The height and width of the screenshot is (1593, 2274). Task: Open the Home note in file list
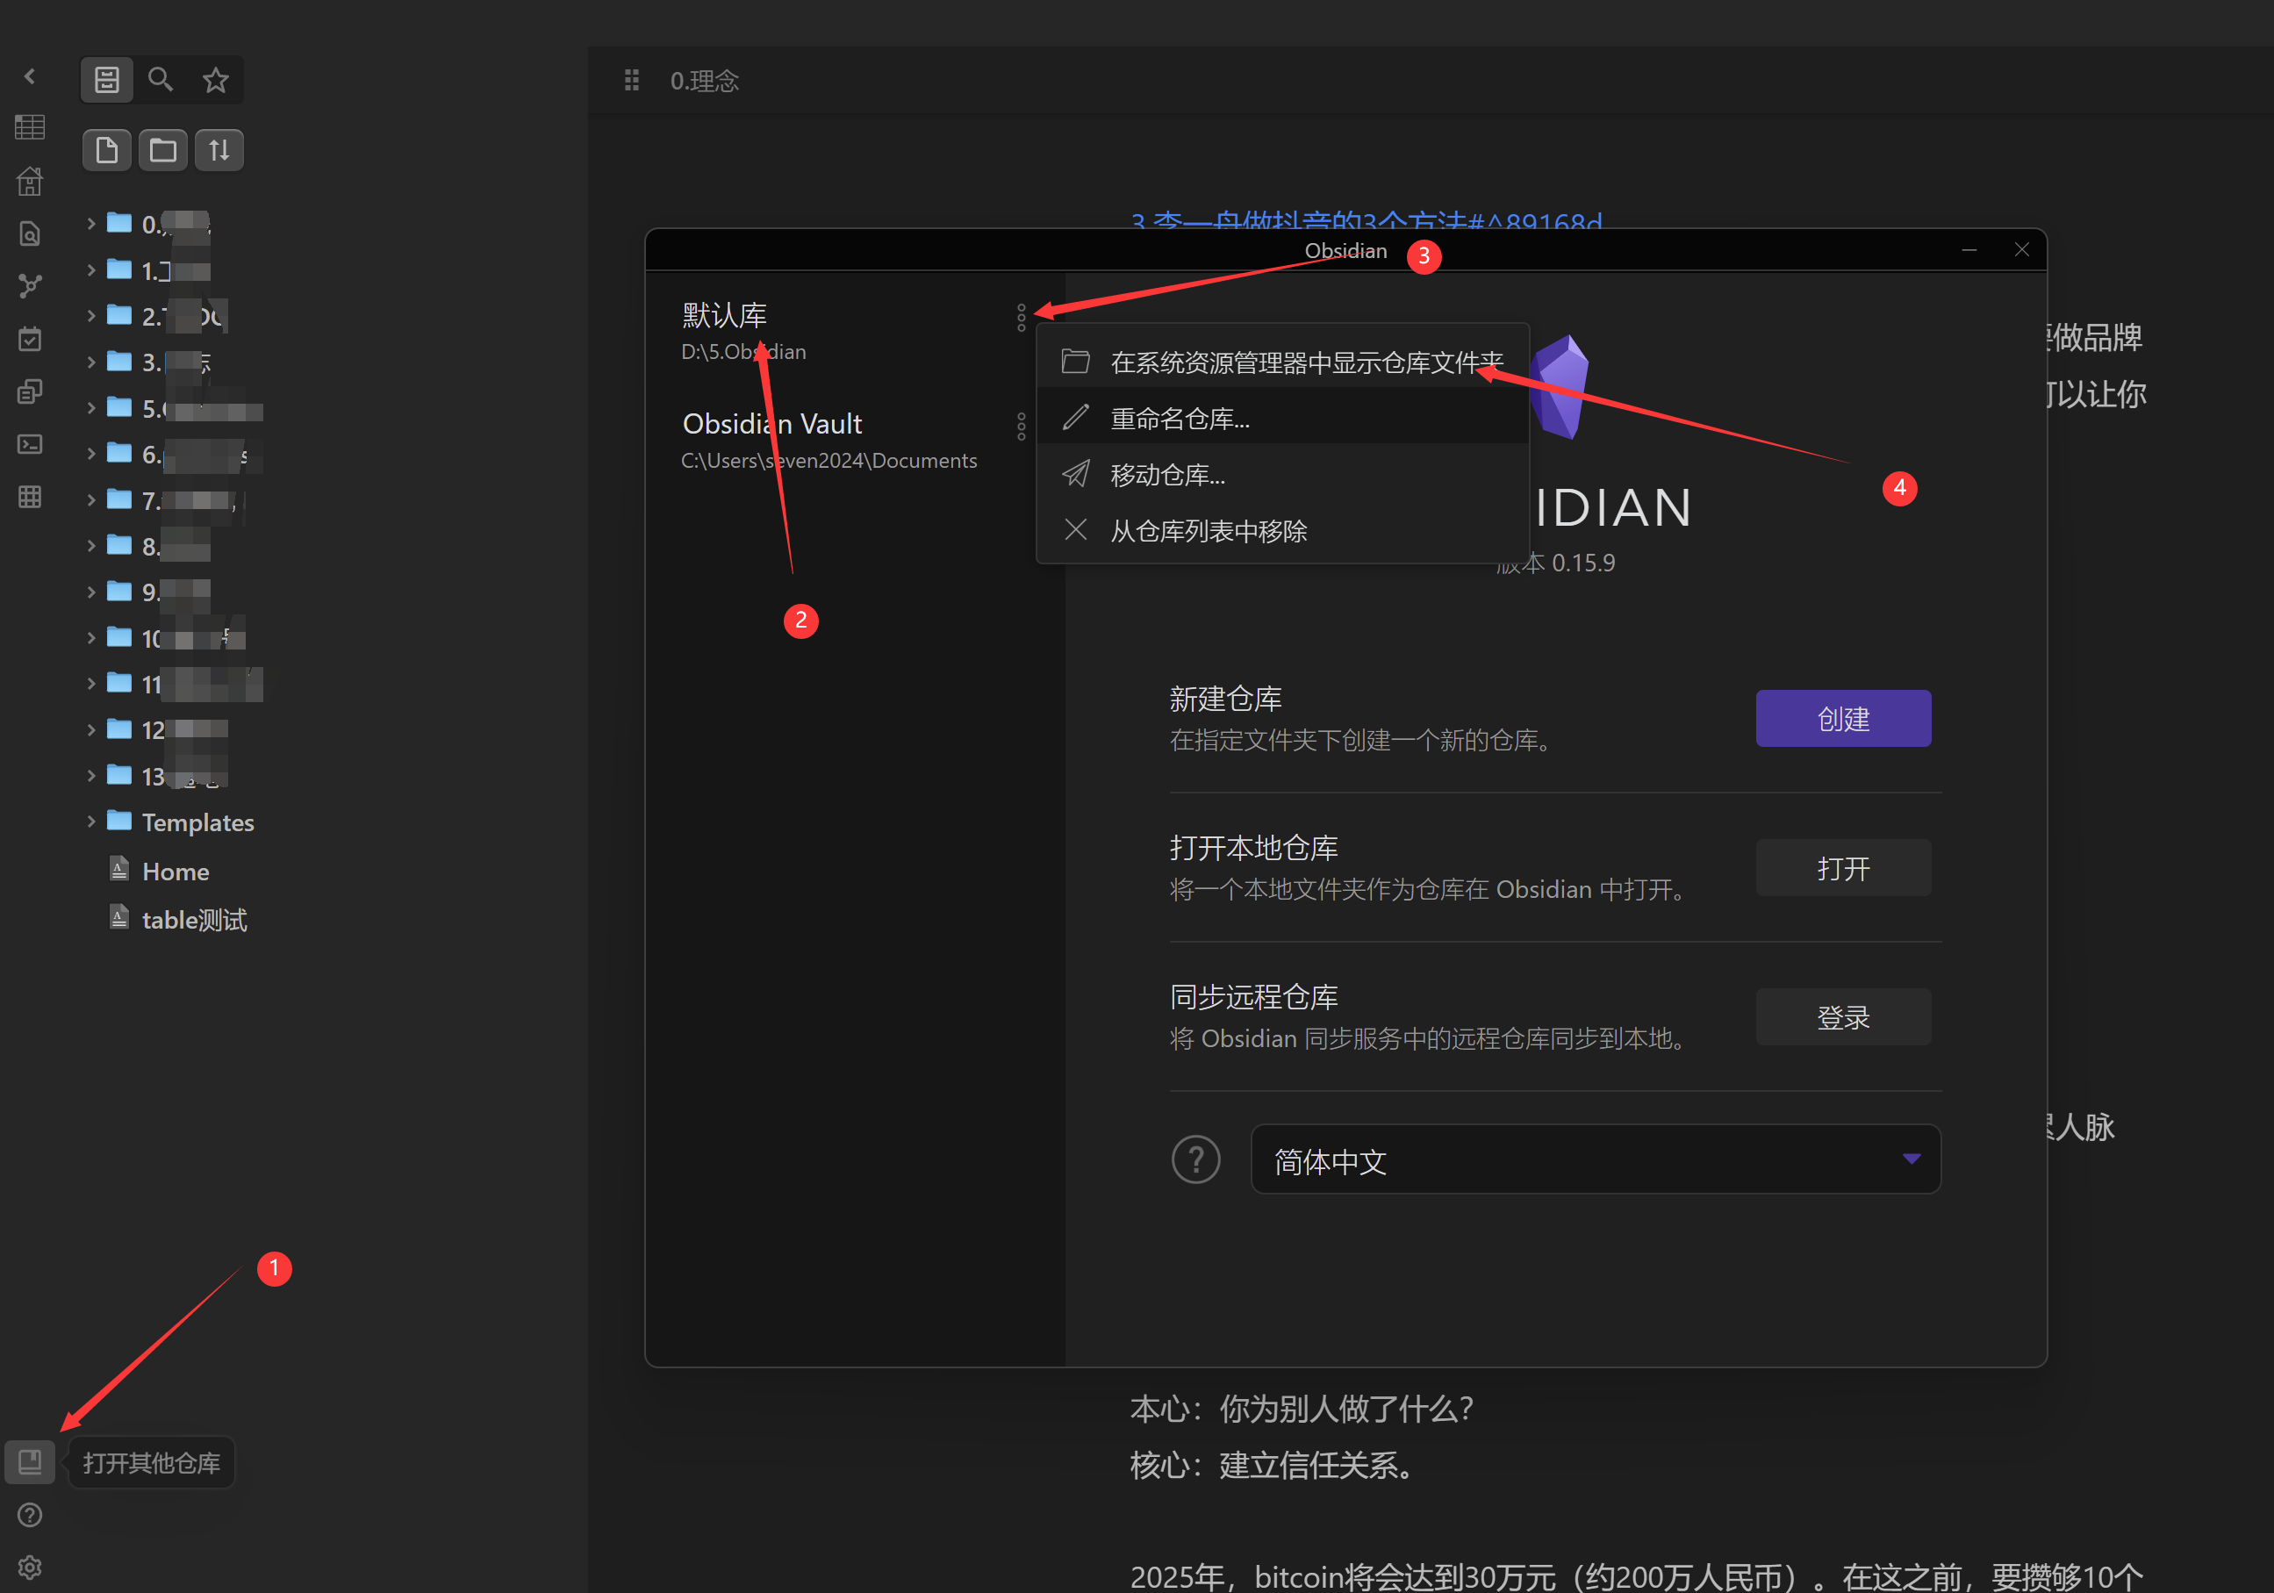pos(176,872)
